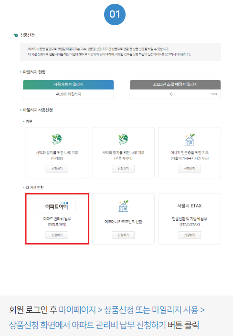This screenshot has height=336, width=233.
Task: Click the 에코머니 house icon
Action: 124,206
